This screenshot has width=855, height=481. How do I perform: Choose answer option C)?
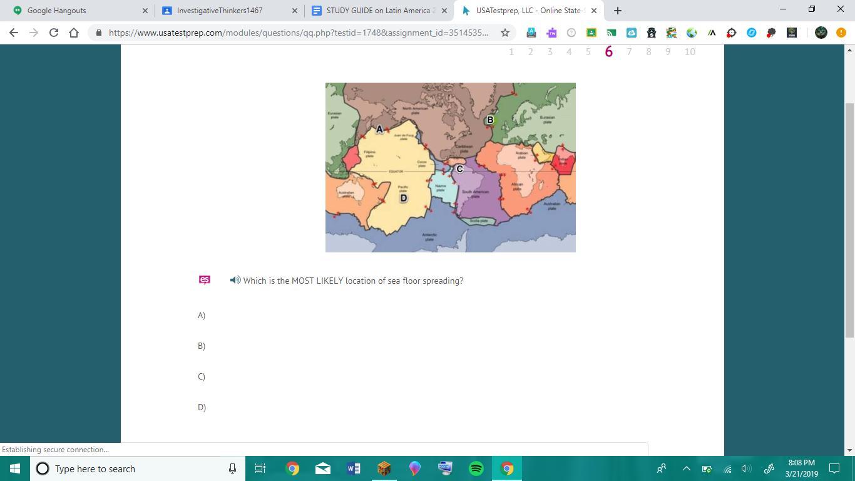tap(202, 376)
